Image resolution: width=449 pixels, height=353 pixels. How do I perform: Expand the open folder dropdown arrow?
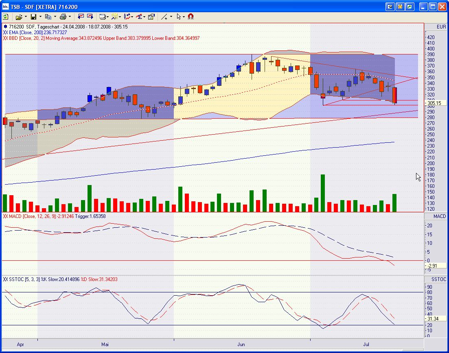[x=26, y=17]
